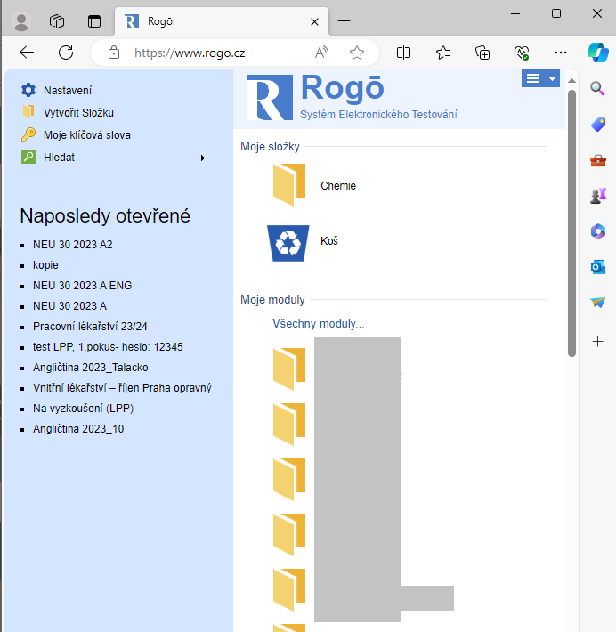This screenshot has width=616, height=632.
Task: Click Vytvořit Složku menu label
Action: 78,112
